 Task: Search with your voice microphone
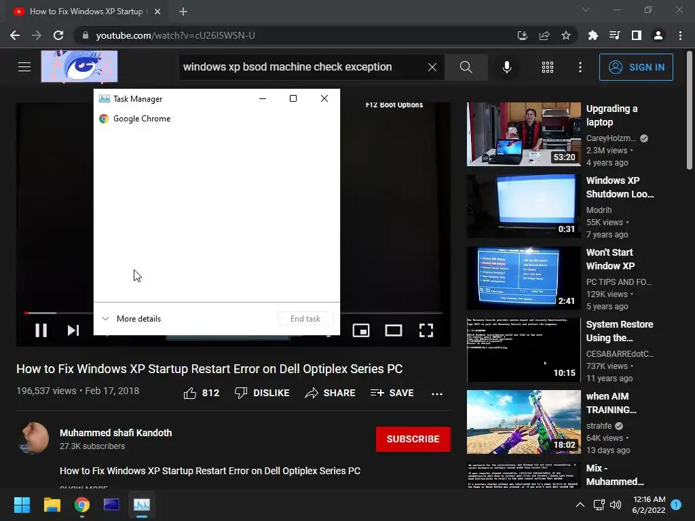tap(506, 67)
